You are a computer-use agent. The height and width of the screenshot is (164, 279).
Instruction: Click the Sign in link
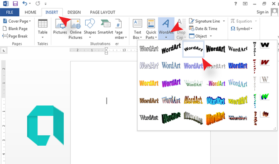tap(262, 12)
